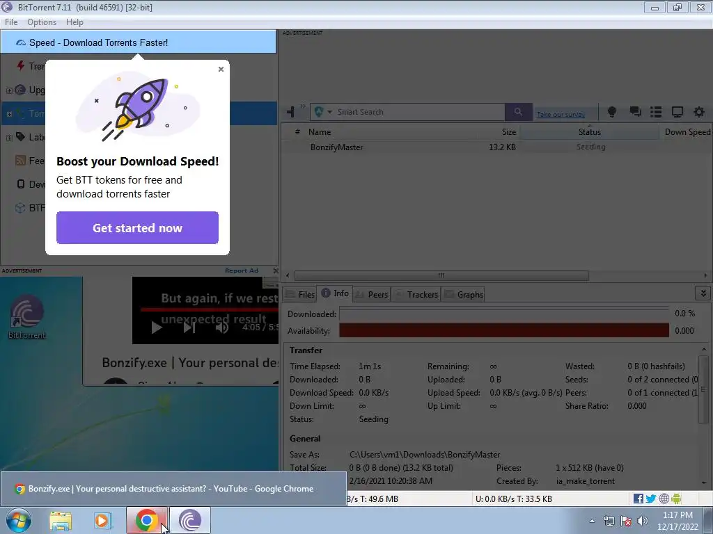The image size is (713, 534).
Task: Click the 13.2 KB size cell
Action: coord(502,147)
